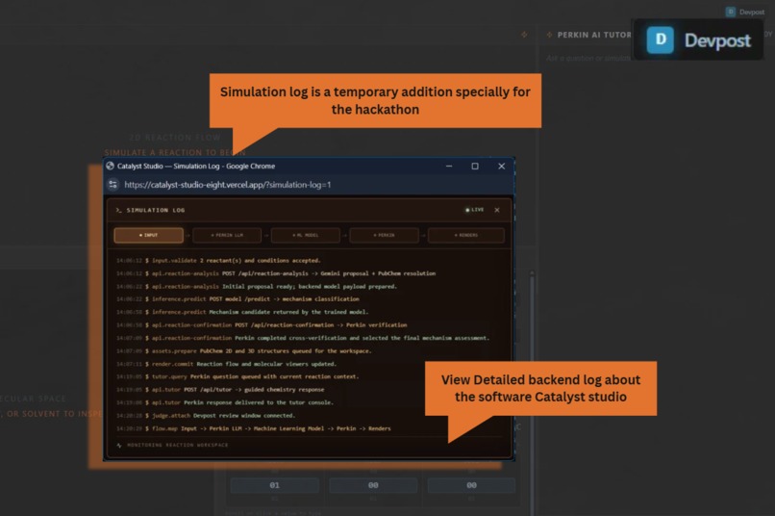Click log line 'Initial proposal ready; backend model payload prepared'
The height and width of the screenshot is (516, 775).
[257, 286]
